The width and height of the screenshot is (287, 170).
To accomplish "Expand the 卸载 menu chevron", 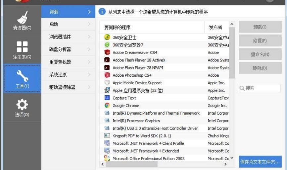I will (x=89, y=12).
